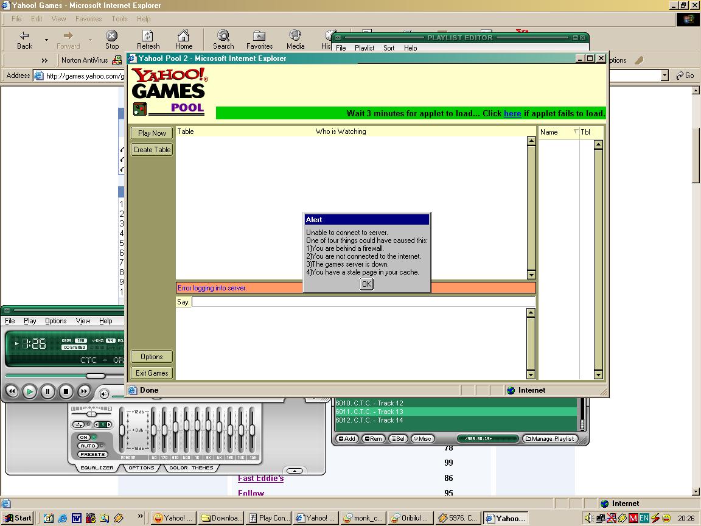Mute Winamp using the speaker icon
This screenshot has height=526, width=701.
coord(104,394)
